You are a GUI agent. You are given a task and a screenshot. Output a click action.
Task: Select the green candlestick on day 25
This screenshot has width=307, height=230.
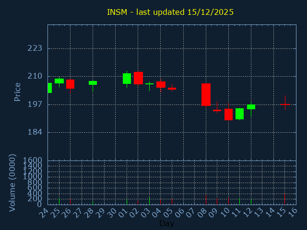[x=59, y=81]
